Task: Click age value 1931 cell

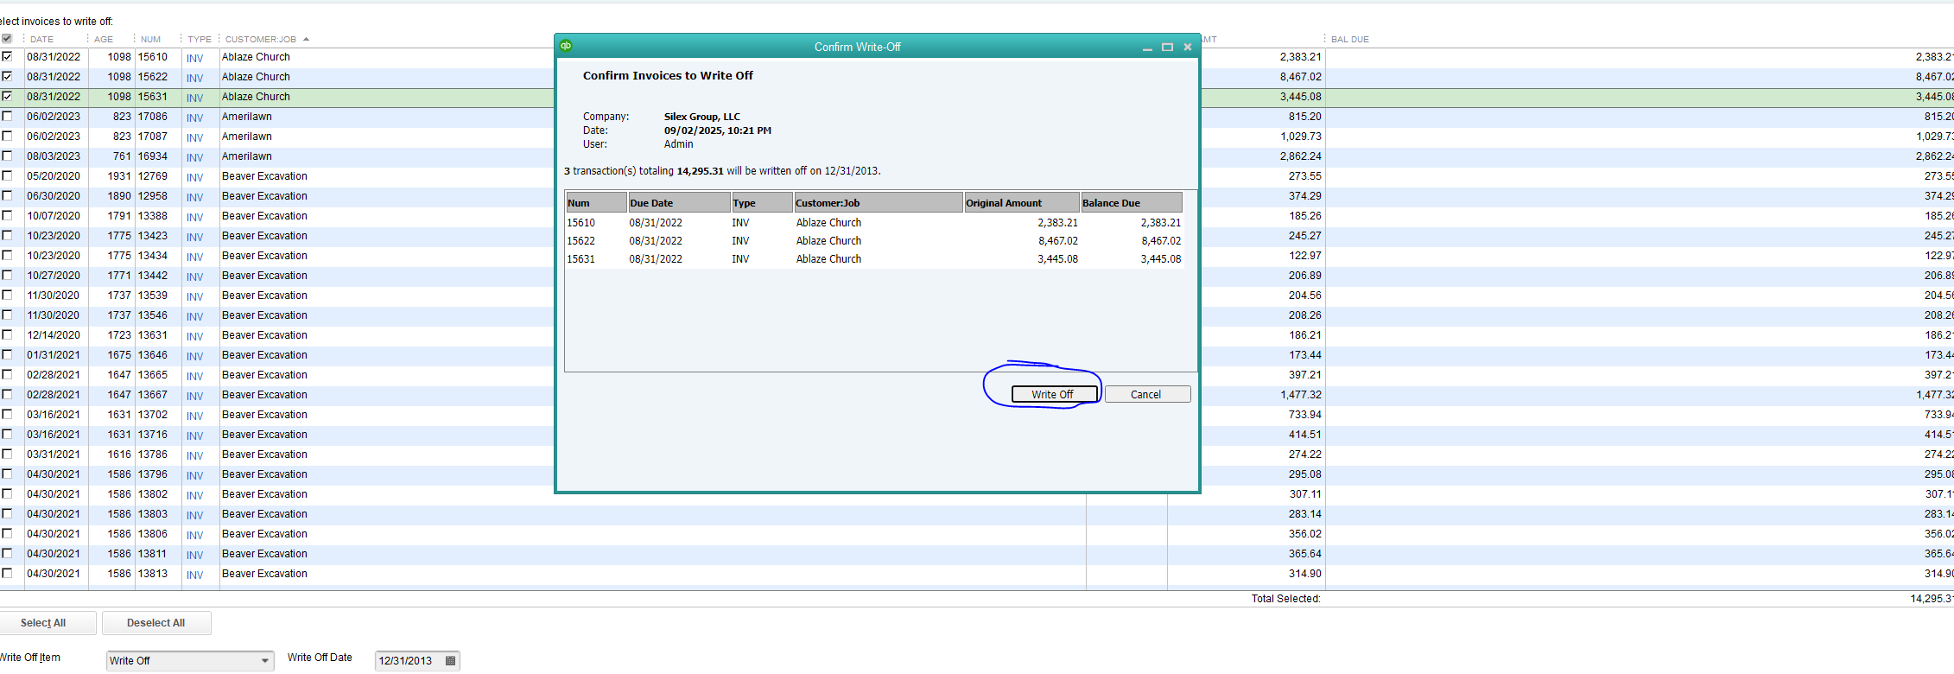Action: click(119, 176)
